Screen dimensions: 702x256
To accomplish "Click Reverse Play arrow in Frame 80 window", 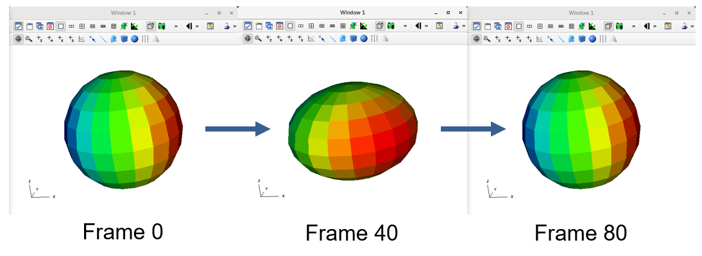I will [x=647, y=26].
